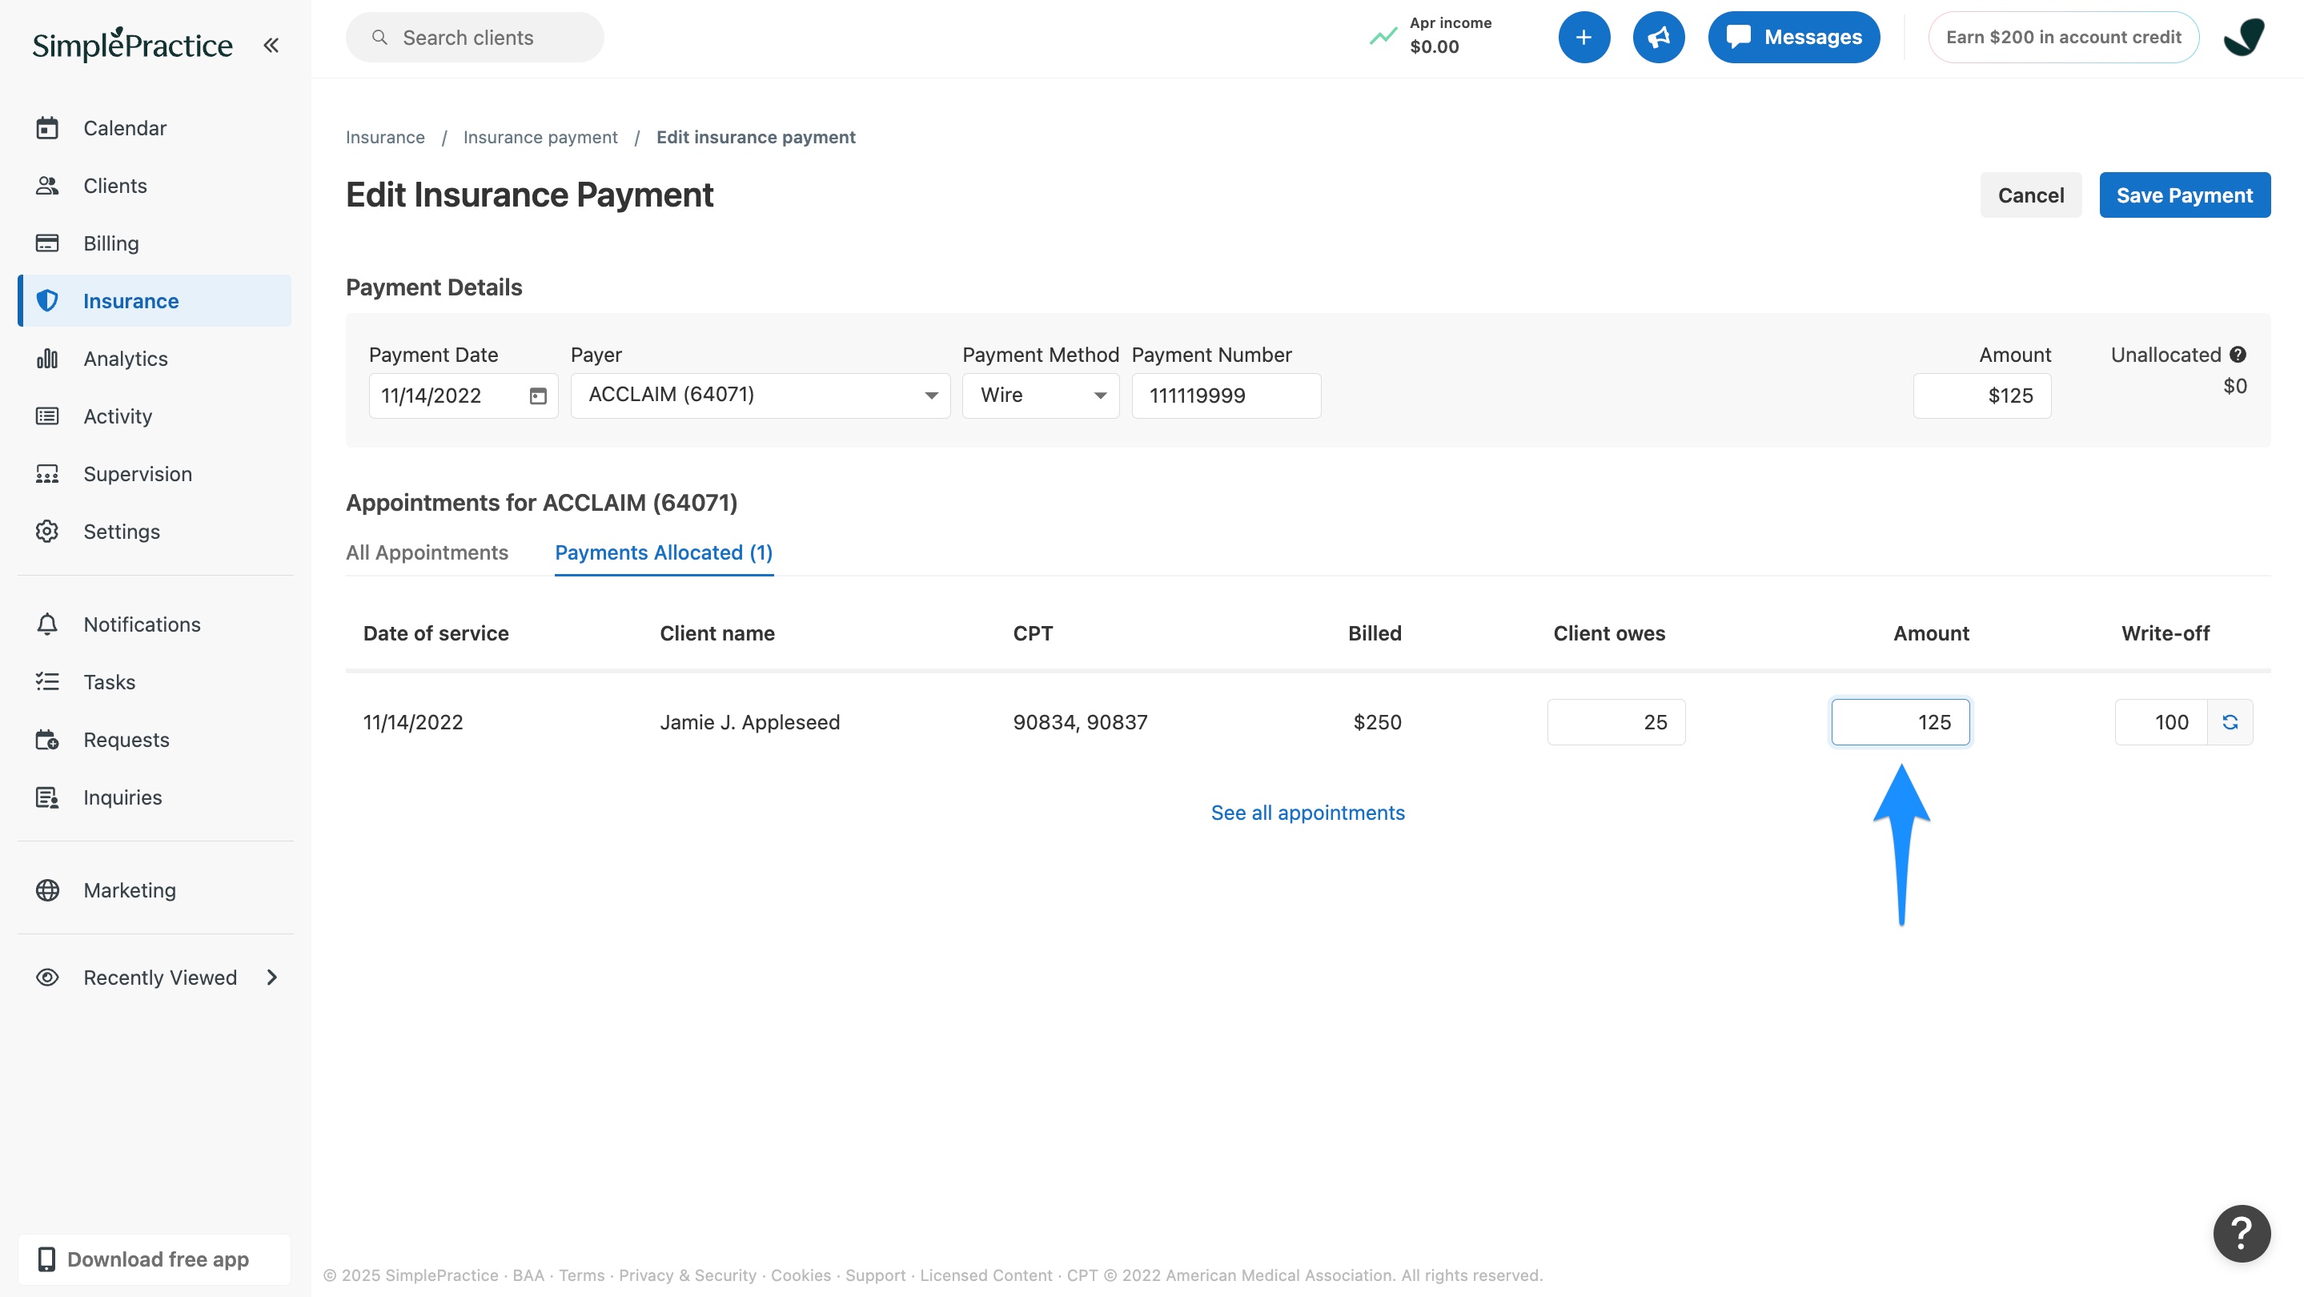Click the BAA footer link
The width and height of the screenshot is (2304, 1297).
click(528, 1275)
